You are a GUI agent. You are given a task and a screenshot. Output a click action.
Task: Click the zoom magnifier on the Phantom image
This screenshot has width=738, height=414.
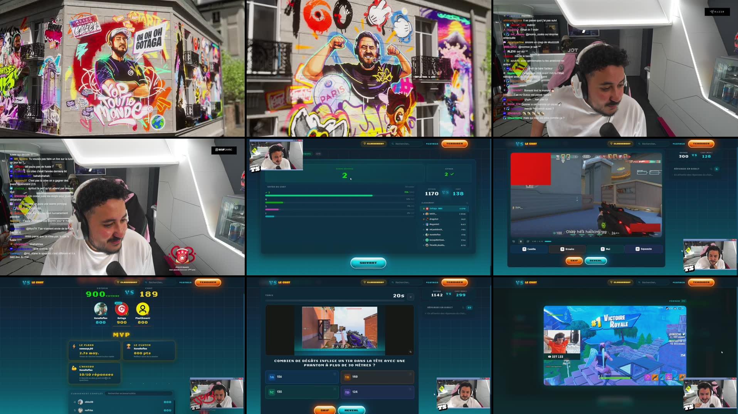coord(410,352)
